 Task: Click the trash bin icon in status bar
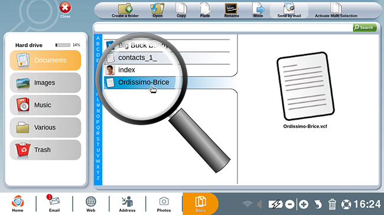point(332,204)
